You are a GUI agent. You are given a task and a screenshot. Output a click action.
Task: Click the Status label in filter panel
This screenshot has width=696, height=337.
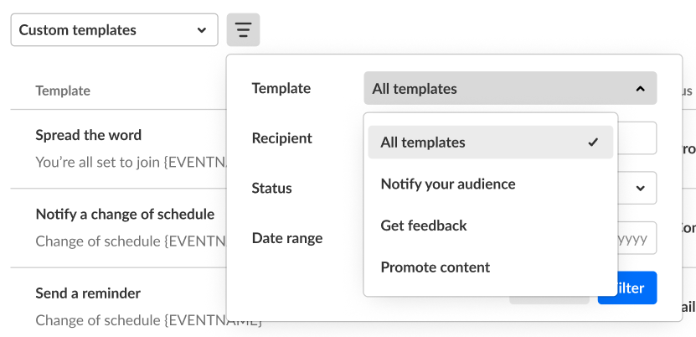coord(271,188)
